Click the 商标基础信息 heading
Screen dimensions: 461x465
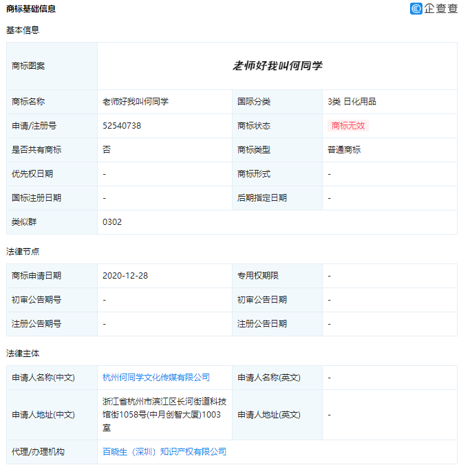click(31, 9)
